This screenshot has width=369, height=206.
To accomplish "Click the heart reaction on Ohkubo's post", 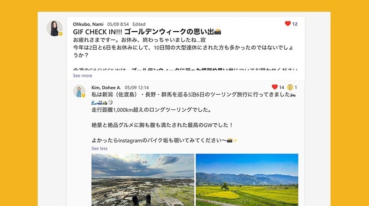I will pyautogui.click(x=287, y=23).
